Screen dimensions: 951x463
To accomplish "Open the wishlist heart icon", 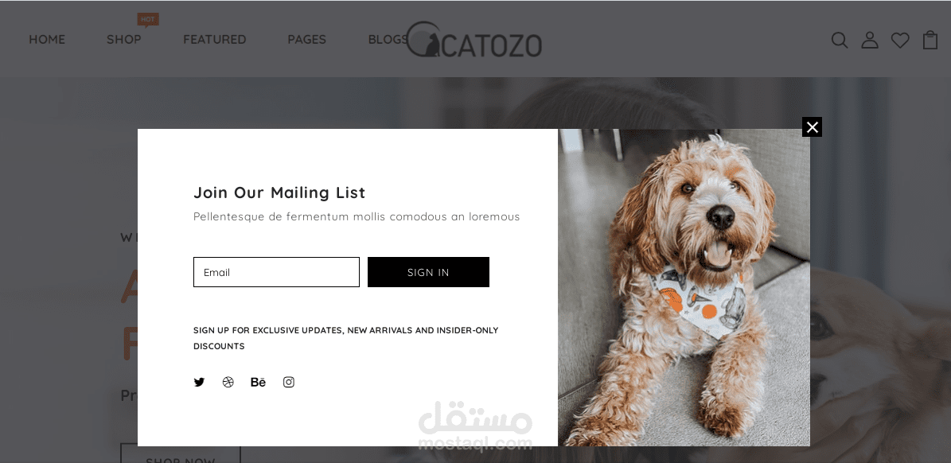I will pyautogui.click(x=900, y=40).
